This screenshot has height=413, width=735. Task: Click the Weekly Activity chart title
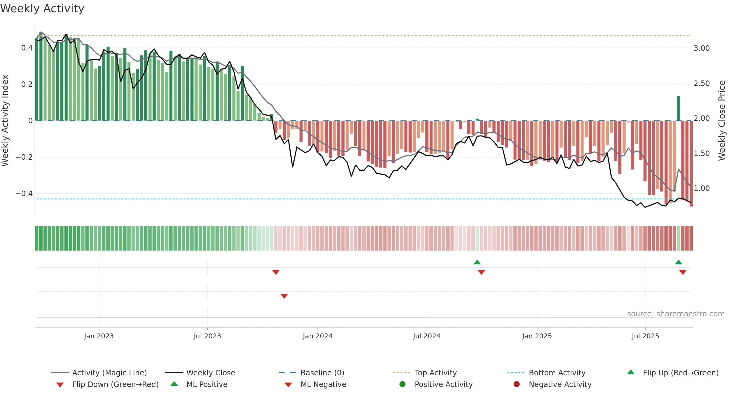point(42,9)
